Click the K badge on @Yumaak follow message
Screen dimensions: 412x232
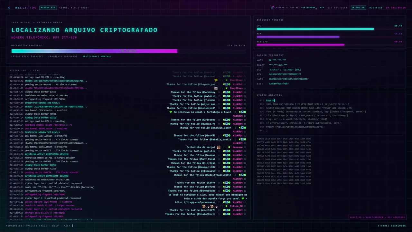[224, 155]
